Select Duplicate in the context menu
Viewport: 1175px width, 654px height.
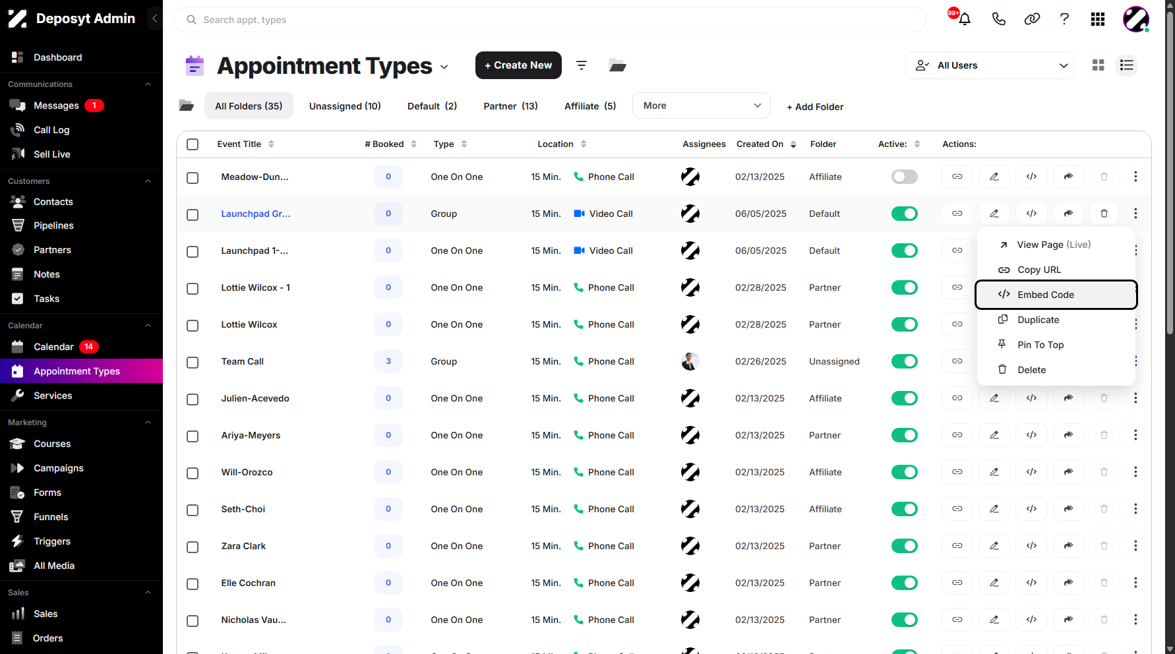coord(1056,320)
